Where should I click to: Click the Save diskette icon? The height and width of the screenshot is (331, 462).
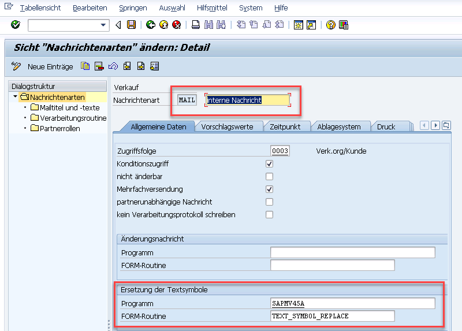coord(132,25)
